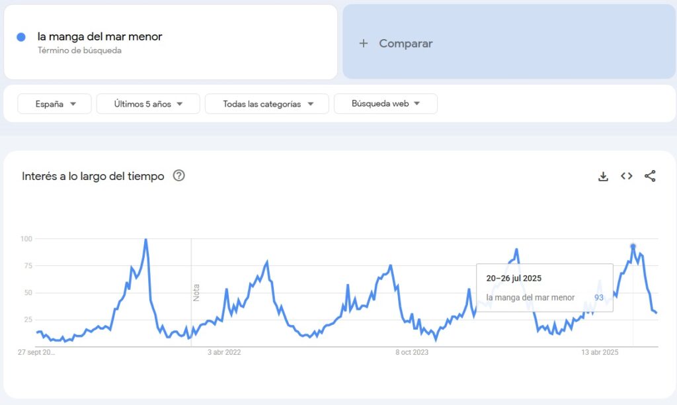Screen dimensions: 677x405
Task: Share the interest over time chart
Action: [650, 176]
